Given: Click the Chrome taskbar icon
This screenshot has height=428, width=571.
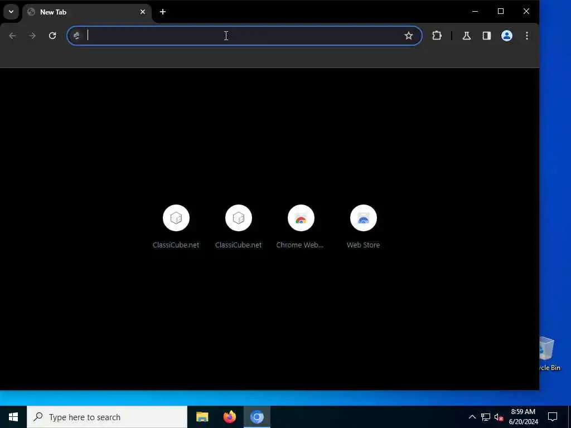Looking at the screenshot, I should (x=257, y=417).
